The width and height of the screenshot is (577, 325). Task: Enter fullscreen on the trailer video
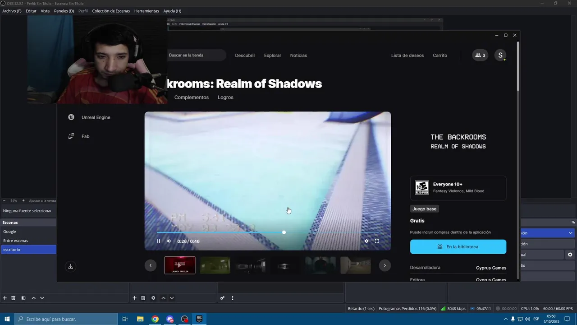point(377,241)
